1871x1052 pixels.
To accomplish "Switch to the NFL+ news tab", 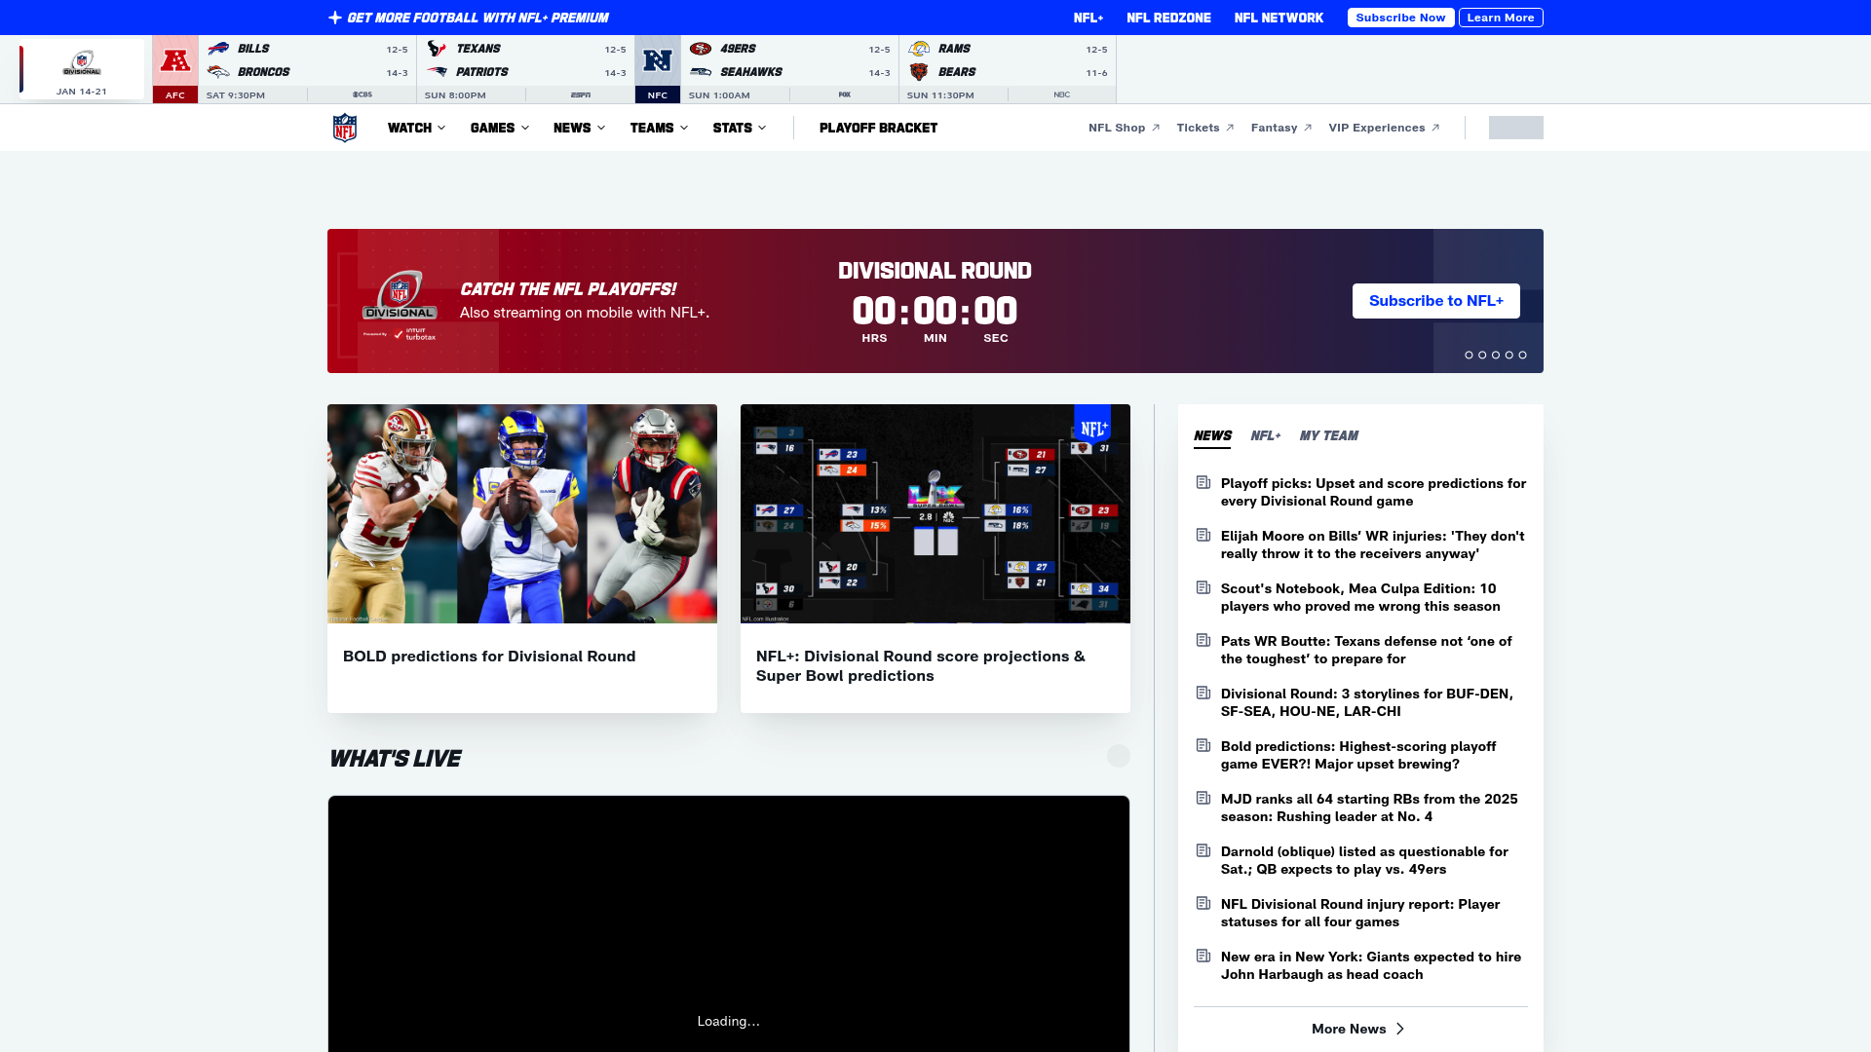I will tap(1265, 436).
